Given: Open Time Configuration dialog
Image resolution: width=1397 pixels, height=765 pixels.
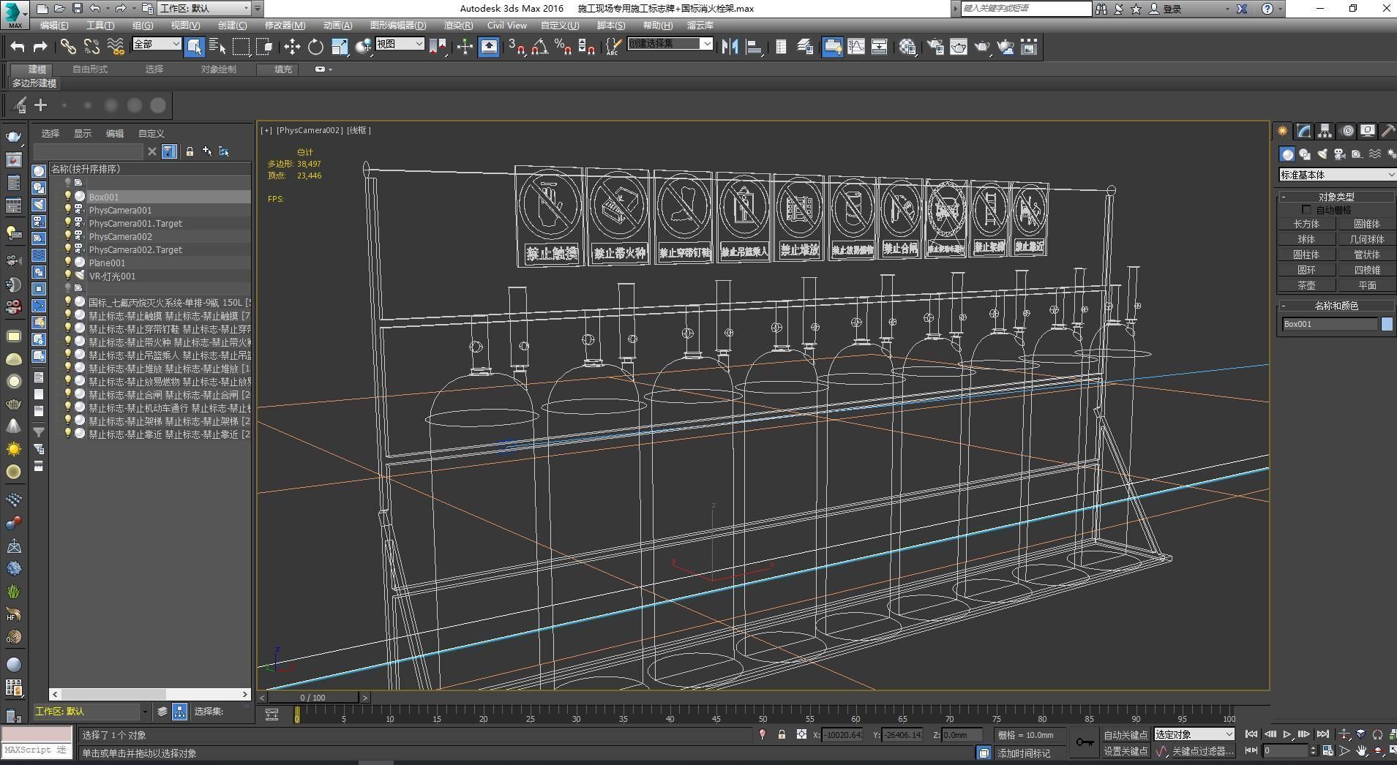Looking at the screenshot, I should click(x=1327, y=750).
